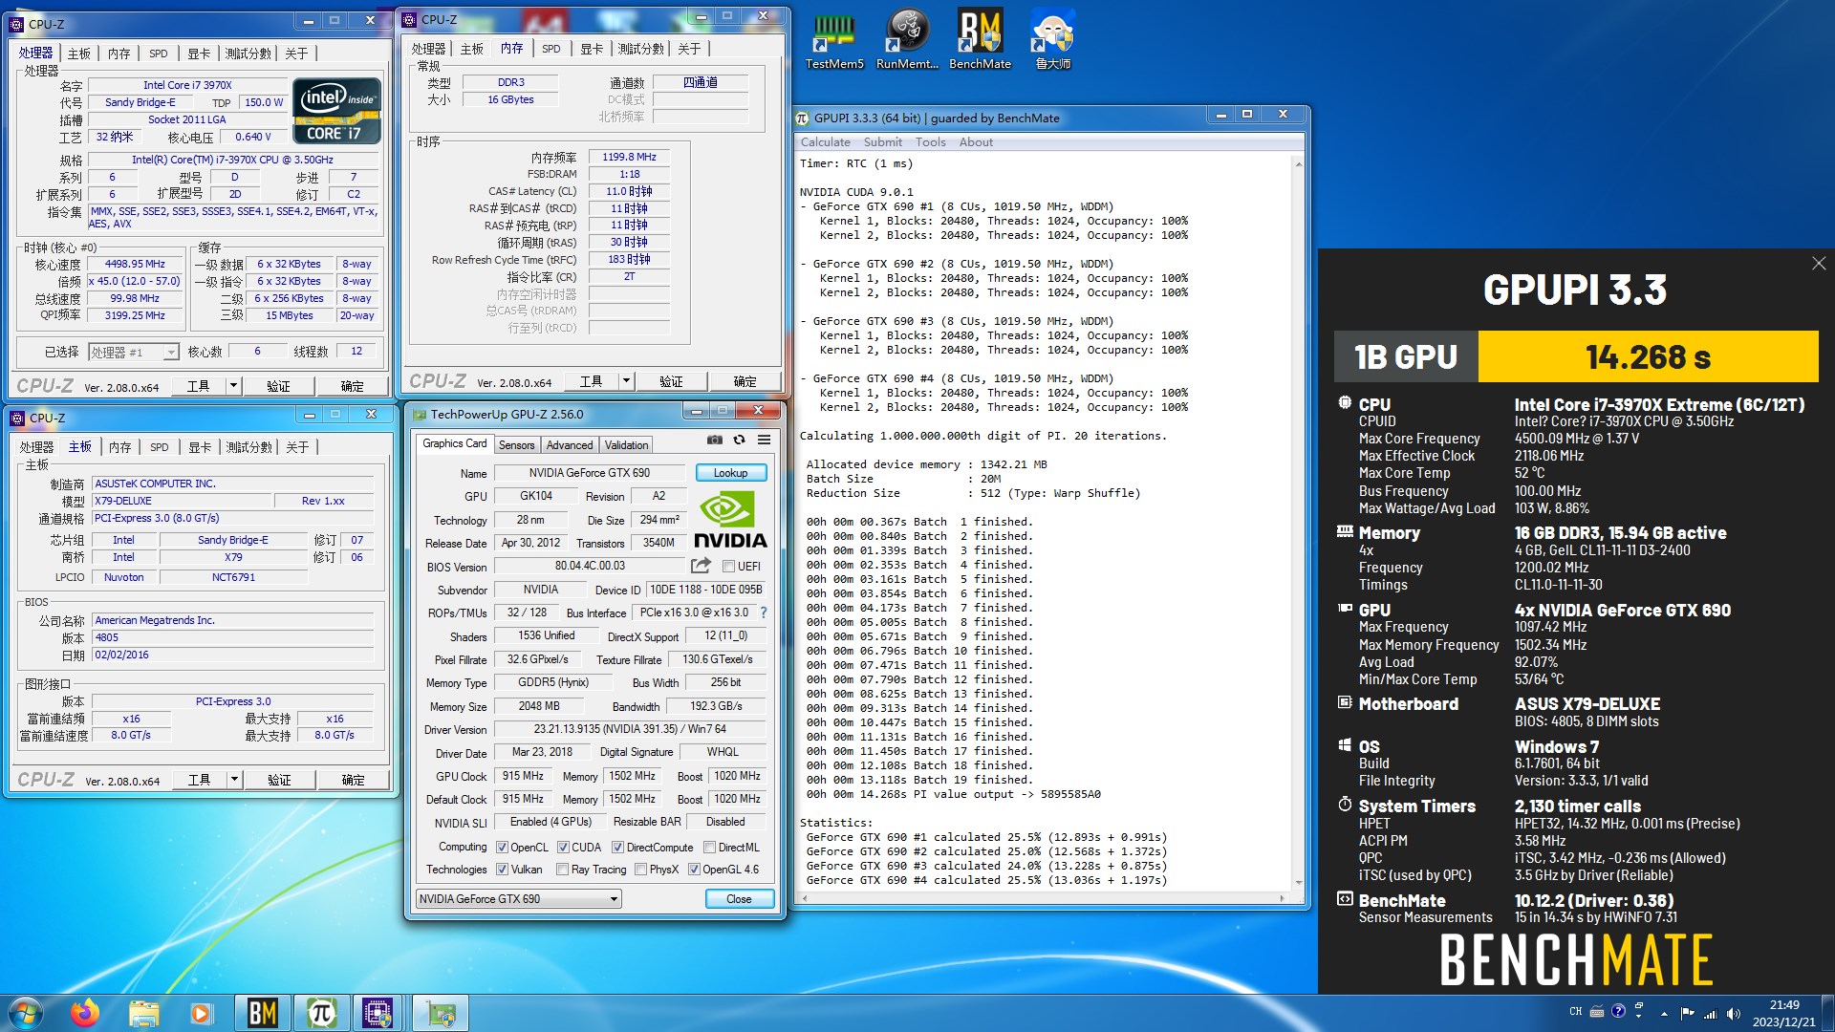Select the 显卡 tab in processor CPU-Z window
This screenshot has height=1032, width=1835.
[198, 54]
